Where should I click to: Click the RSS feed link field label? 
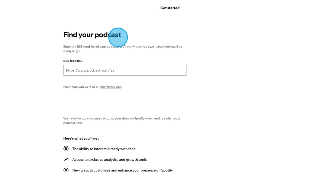click(73, 61)
